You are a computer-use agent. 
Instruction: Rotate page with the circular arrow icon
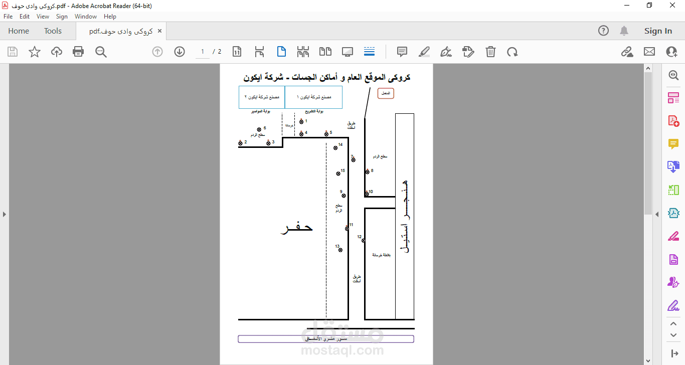click(x=512, y=52)
